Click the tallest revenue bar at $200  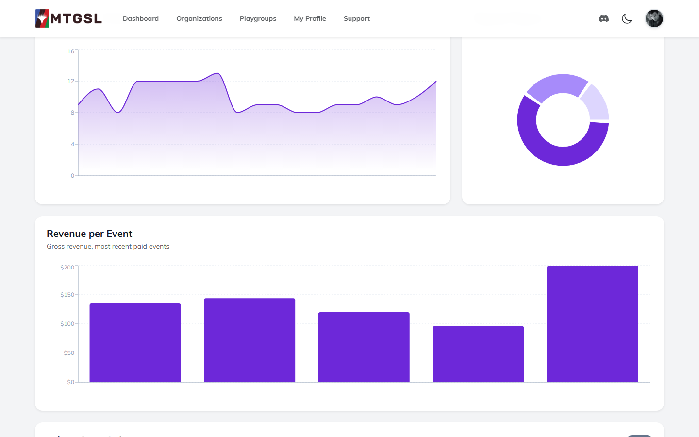[x=593, y=324]
